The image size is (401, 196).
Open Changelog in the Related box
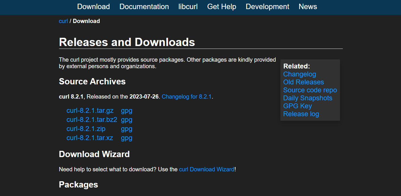300,74
